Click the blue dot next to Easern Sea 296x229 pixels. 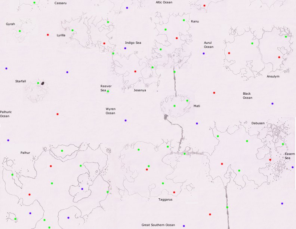point(293,167)
